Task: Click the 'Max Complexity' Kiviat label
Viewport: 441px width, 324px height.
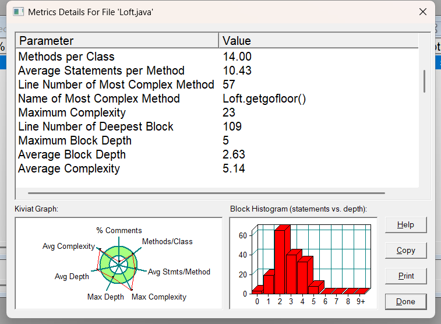Action: pyautogui.click(x=159, y=297)
